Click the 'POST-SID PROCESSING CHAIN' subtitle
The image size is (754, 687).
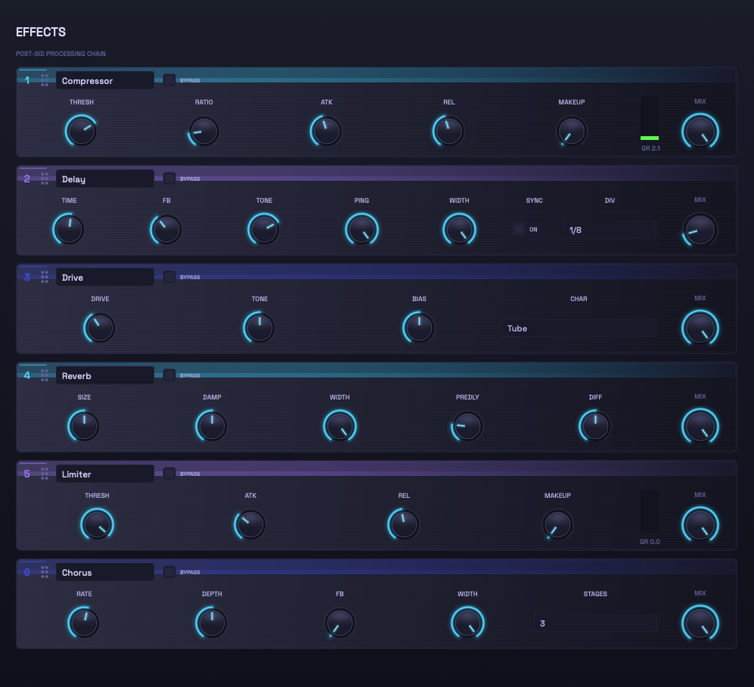[x=61, y=54]
